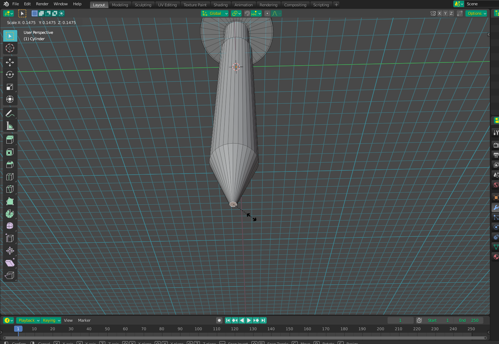Select the Rip Region tool
The width and height of the screenshot is (499, 344).
pos(10,276)
